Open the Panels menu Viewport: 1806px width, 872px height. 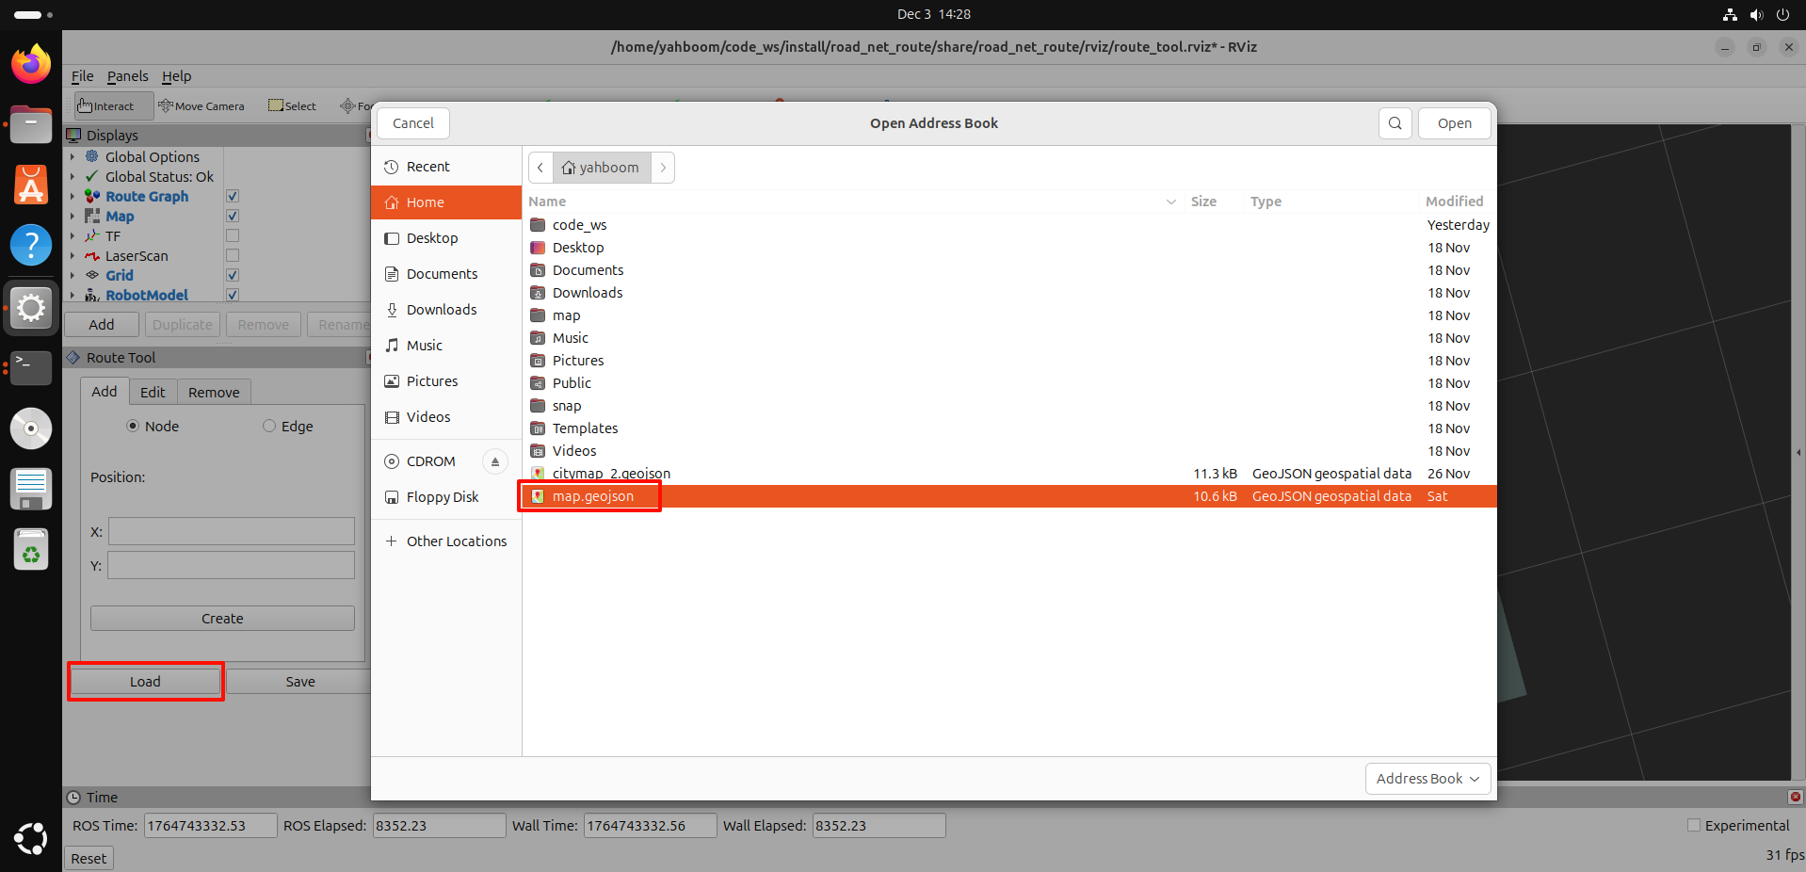pyautogui.click(x=127, y=76)
